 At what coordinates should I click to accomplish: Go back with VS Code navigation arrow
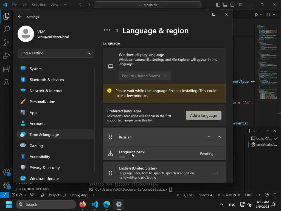(81, 5)
